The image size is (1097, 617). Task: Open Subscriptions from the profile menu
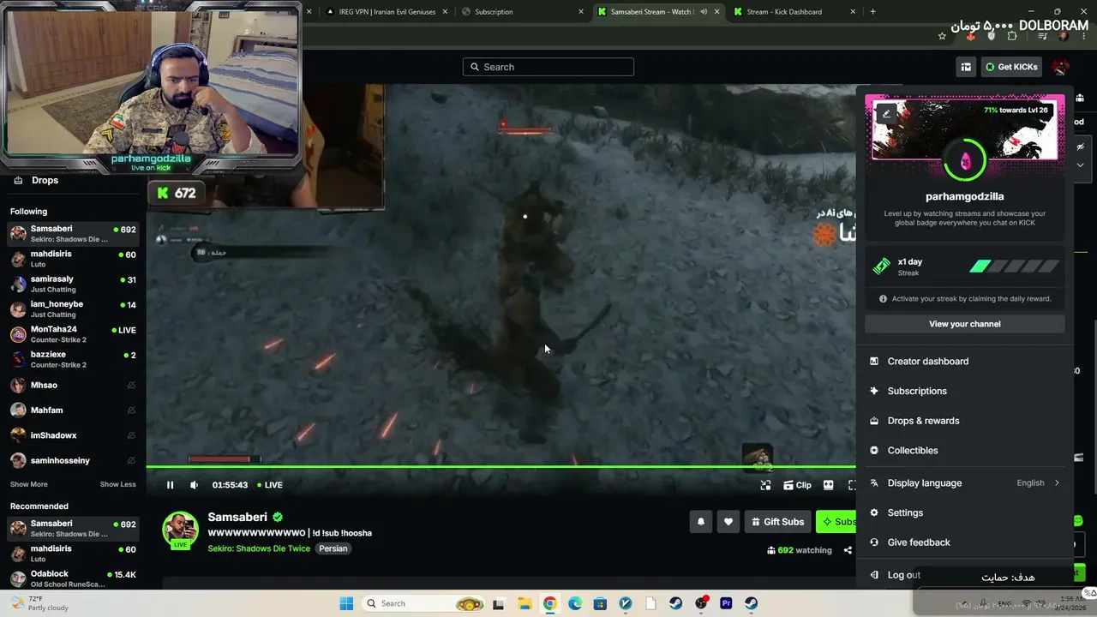965,391
